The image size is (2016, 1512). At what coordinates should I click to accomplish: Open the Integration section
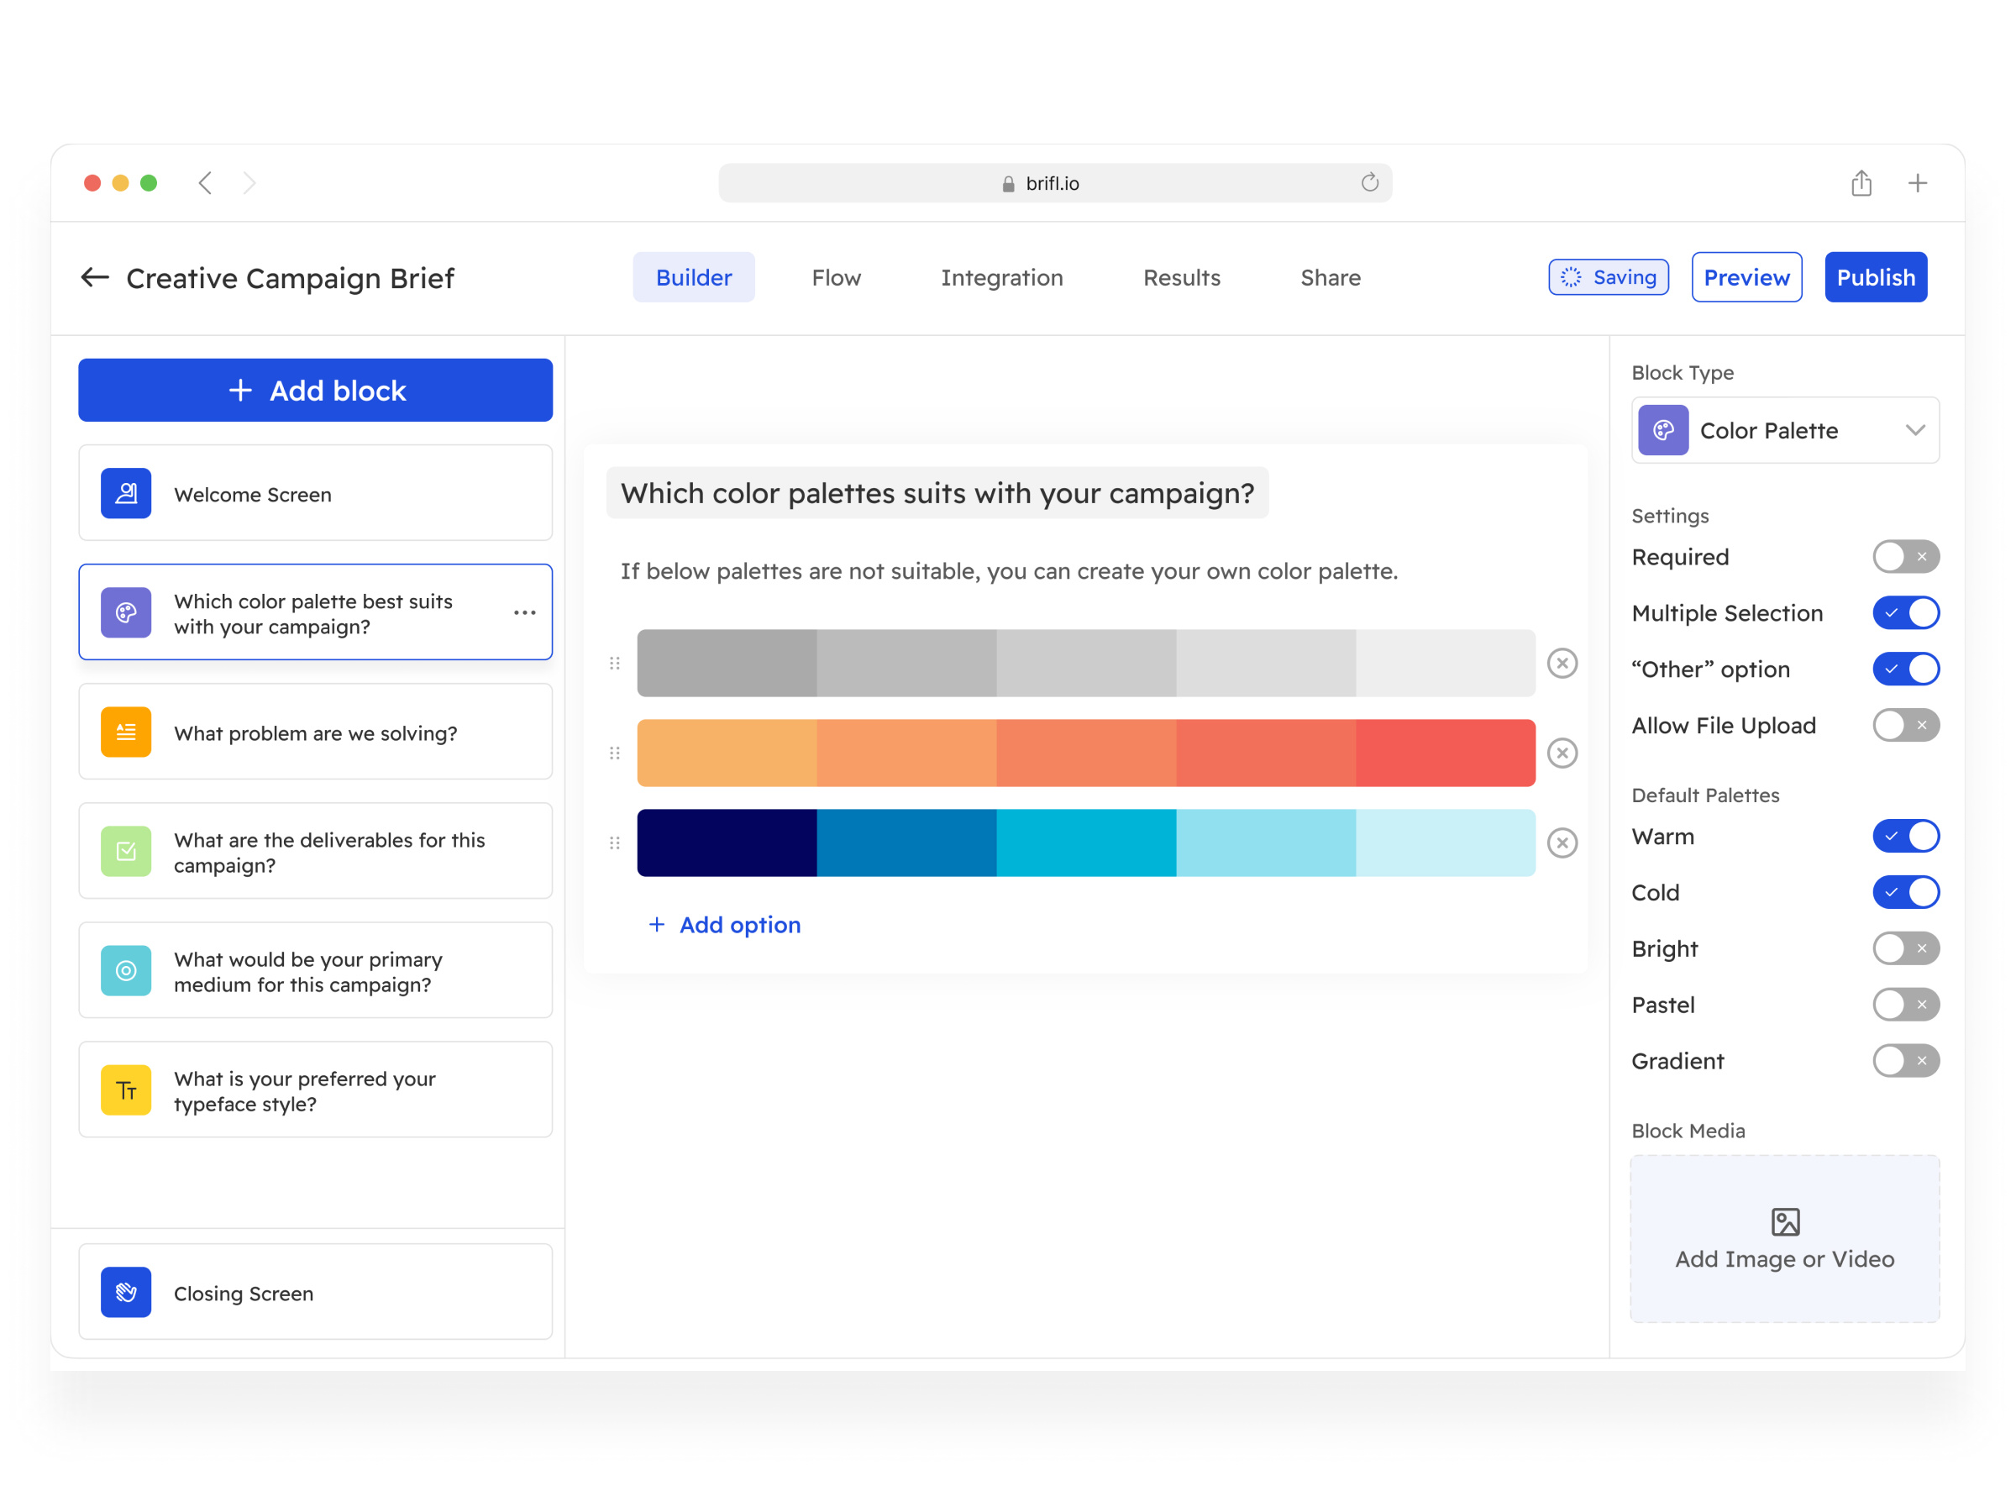(x=1001, y=277)
